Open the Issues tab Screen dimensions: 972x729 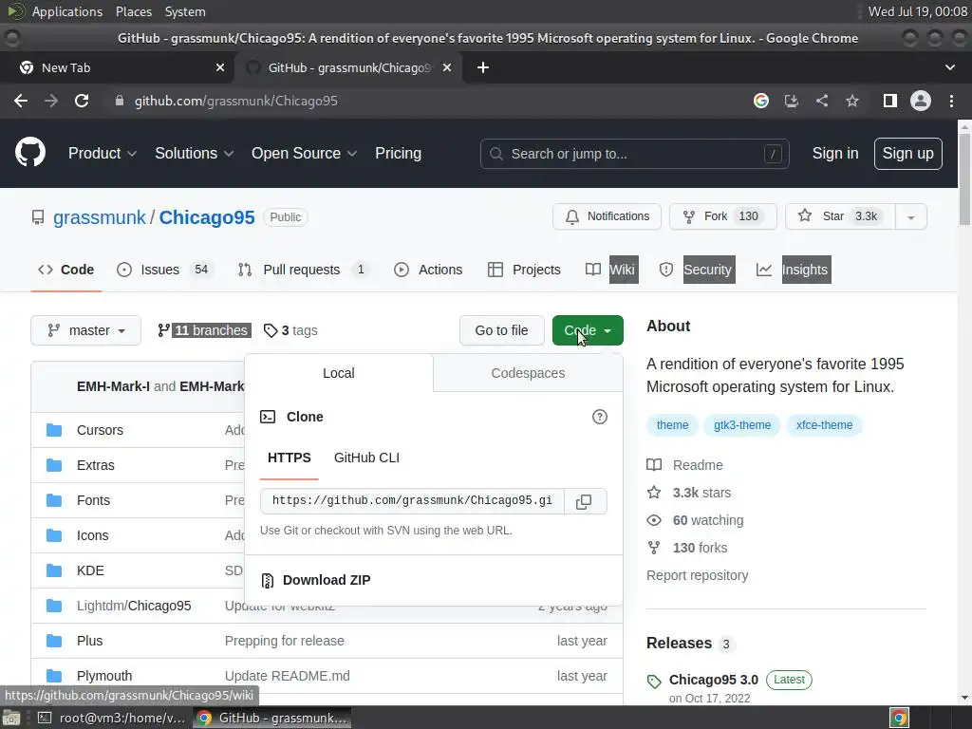coord(165,270)
